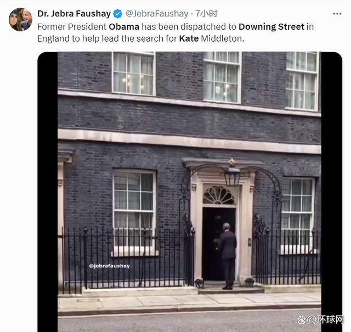Click the bold Downing Street text
Screen dimensions: 351x332
(x=271, y=27)
